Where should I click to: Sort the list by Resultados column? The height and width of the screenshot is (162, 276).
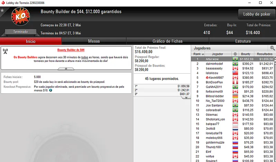264,54
